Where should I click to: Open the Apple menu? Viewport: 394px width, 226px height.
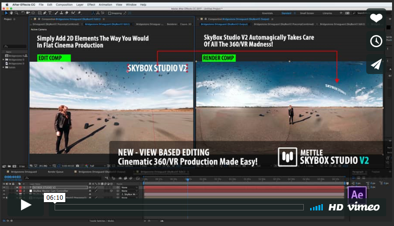pyautogui.click(x=7, y=4)
